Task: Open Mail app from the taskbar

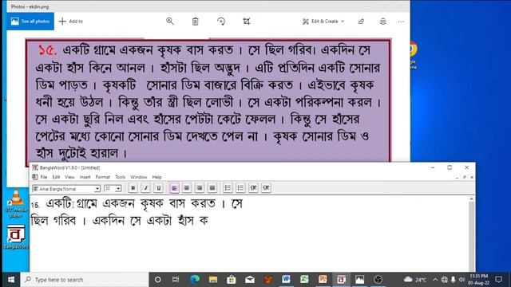Action: coord(250,280)
